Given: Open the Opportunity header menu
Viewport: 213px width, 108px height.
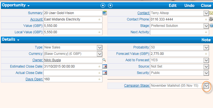Looking at the screenshot, I should 16,5.
